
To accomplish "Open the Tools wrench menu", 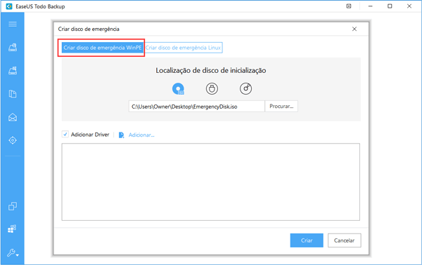I will coord(13,252).
